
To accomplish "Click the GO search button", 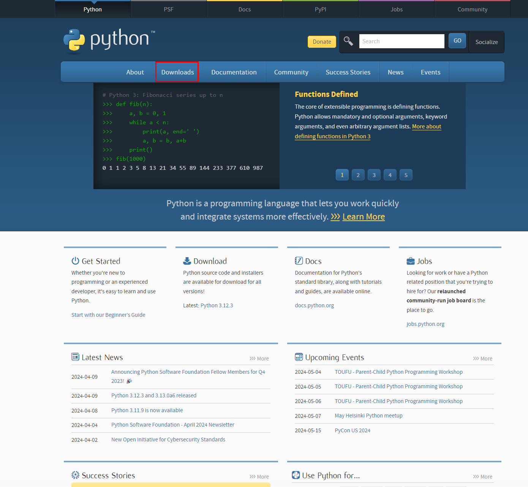I will pyautogui.click(x=457, y=41).
